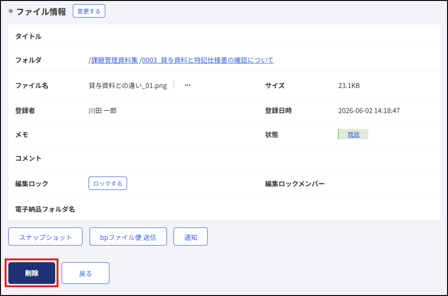Click the メモ label
The image size is (448, 296).
click(x=22, y=135)
